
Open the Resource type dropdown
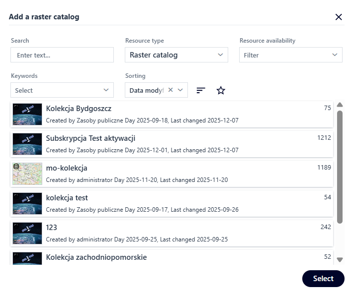point(176,55)
